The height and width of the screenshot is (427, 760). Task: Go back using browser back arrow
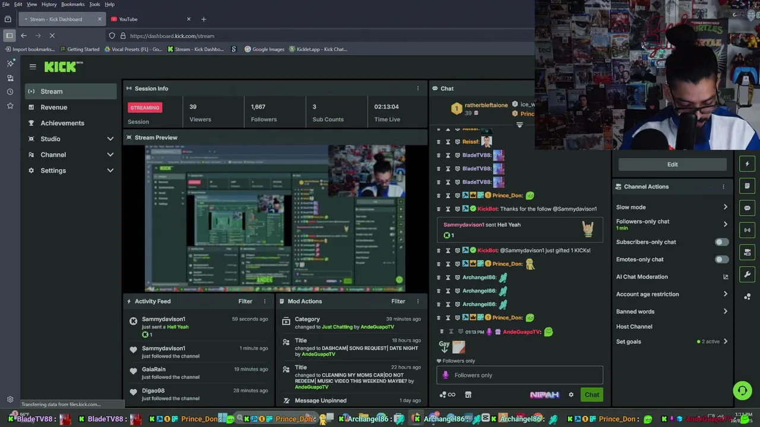24,36
